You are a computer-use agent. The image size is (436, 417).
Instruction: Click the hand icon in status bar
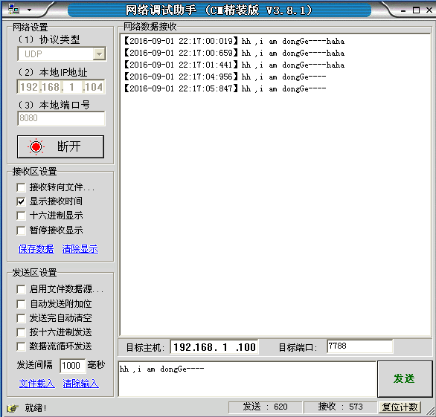[x=13, y=408]
